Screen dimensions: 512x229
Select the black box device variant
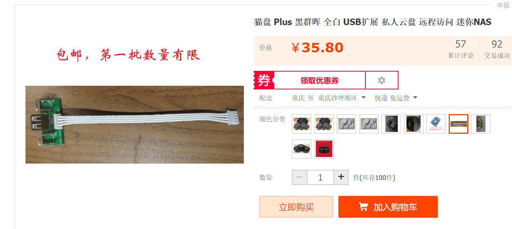coord(391,124)
